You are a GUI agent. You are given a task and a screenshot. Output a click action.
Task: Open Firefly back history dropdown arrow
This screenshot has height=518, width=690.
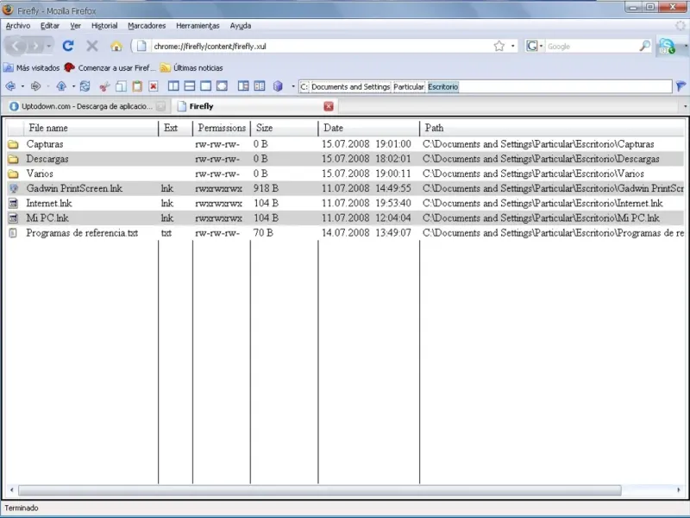(x=22, y=86)
